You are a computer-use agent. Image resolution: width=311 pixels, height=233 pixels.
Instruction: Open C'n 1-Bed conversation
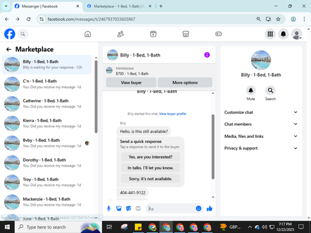[x=47, y=84]
